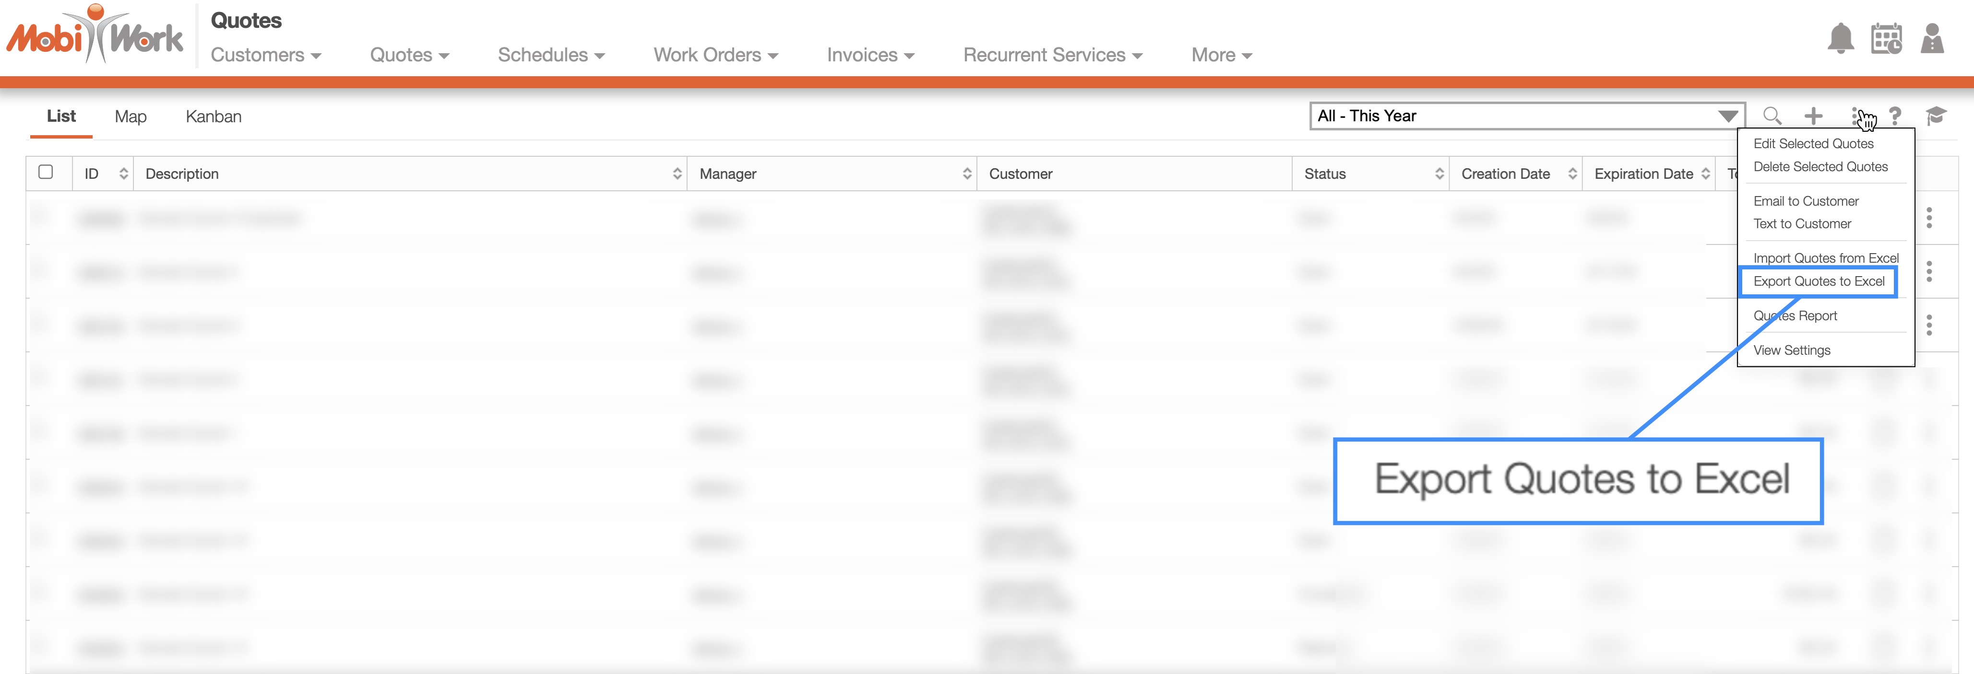Click the MobiWork logo
The width and height of the screenshot is (1974, 674).
click(95, 35)
